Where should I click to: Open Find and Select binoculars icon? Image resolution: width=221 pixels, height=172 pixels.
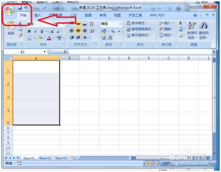204,25
